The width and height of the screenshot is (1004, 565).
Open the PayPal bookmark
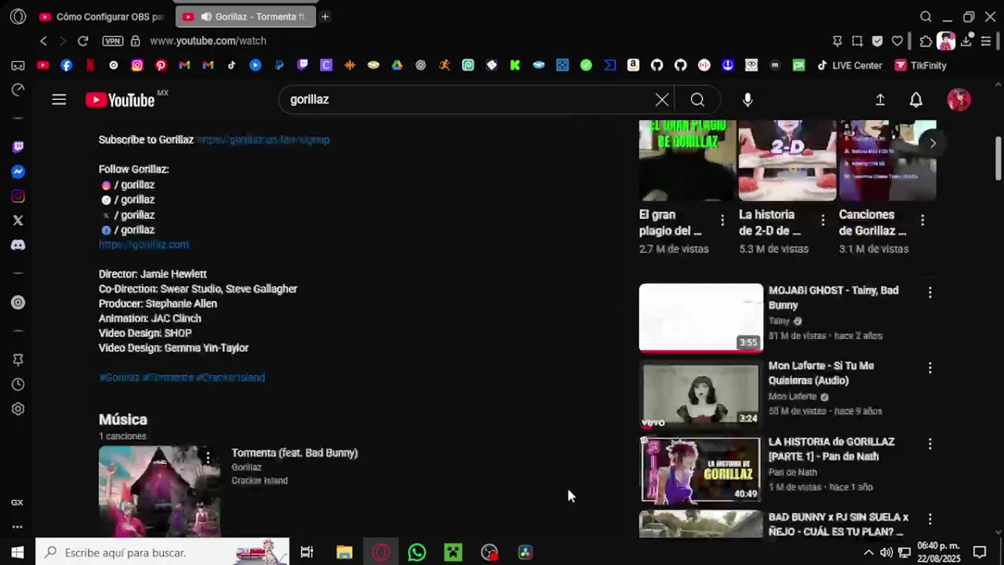(x=279, y=65)
